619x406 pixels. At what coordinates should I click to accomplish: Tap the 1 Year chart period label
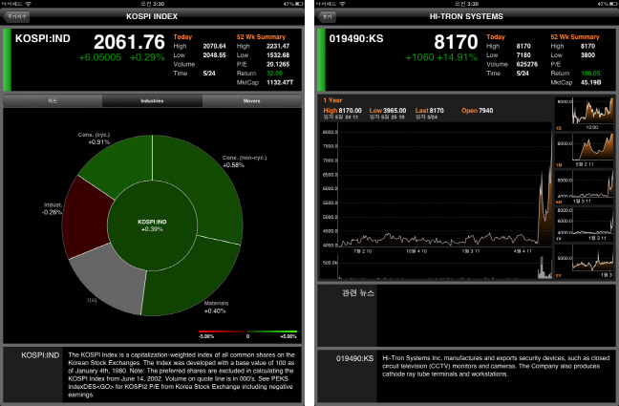tap(332, 100)
